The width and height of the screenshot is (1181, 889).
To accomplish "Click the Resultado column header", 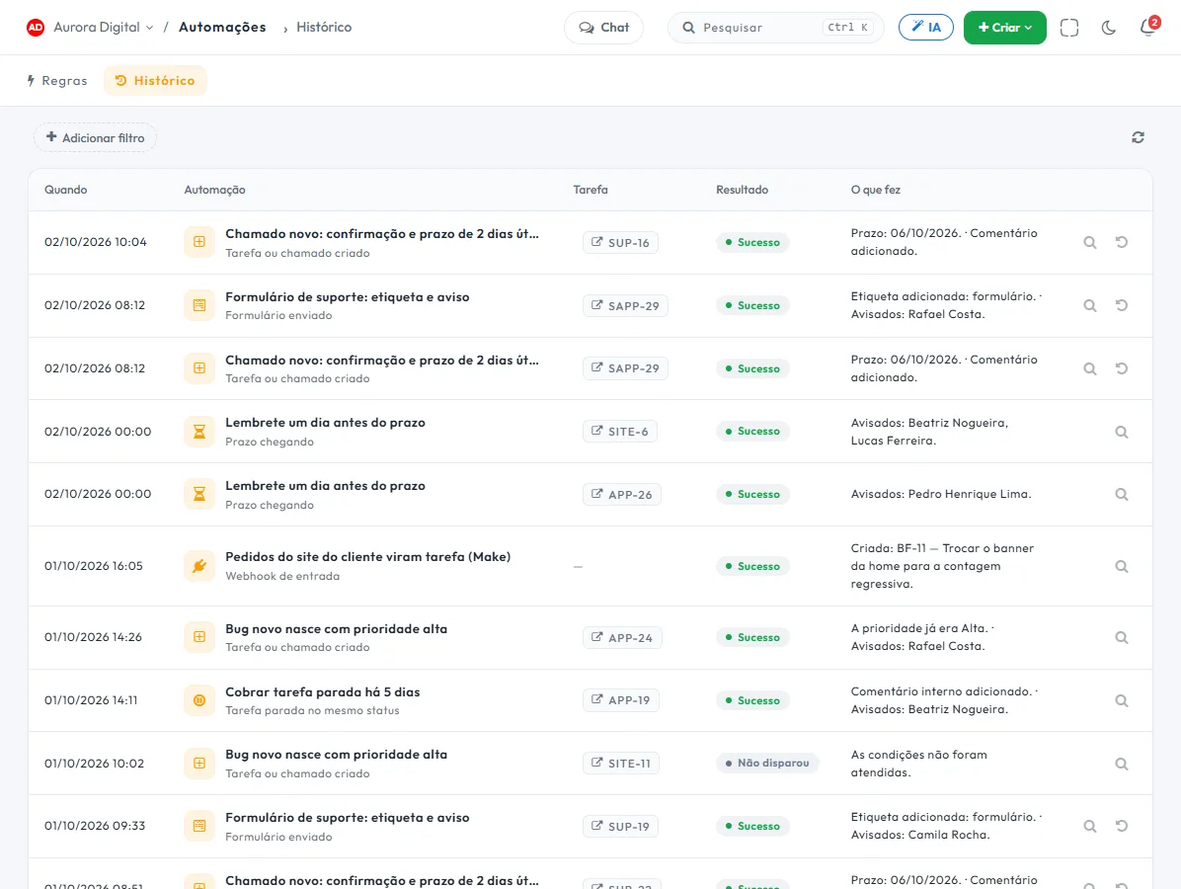I will [x=742, y=190].
